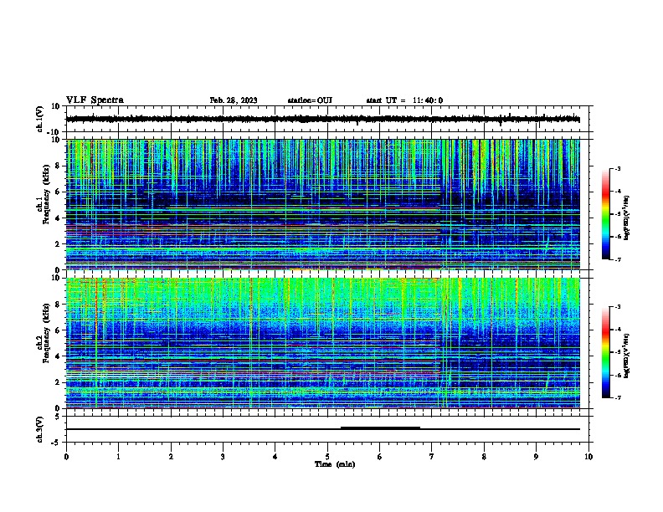
Task: Click the ch.1 spectrogram color bar
Action: pos(606,214)
